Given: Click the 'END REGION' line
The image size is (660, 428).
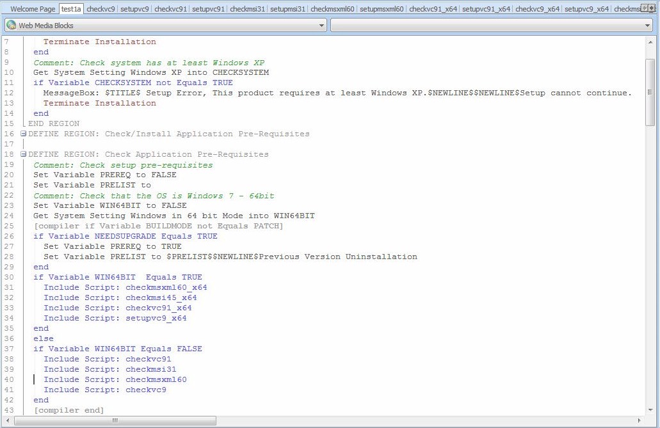Looking at the screenshot, I should coord(54,123).
